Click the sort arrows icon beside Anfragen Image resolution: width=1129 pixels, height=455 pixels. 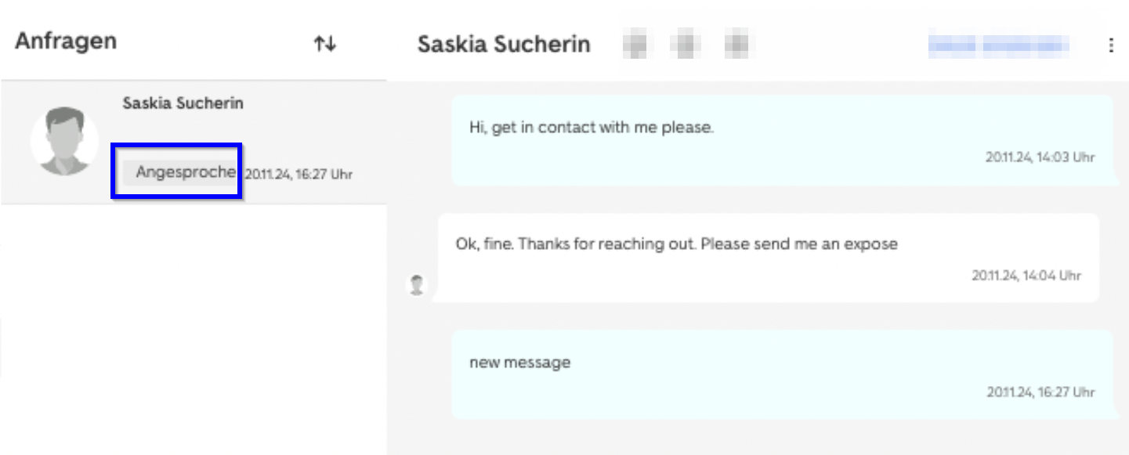tap(324, 44)
